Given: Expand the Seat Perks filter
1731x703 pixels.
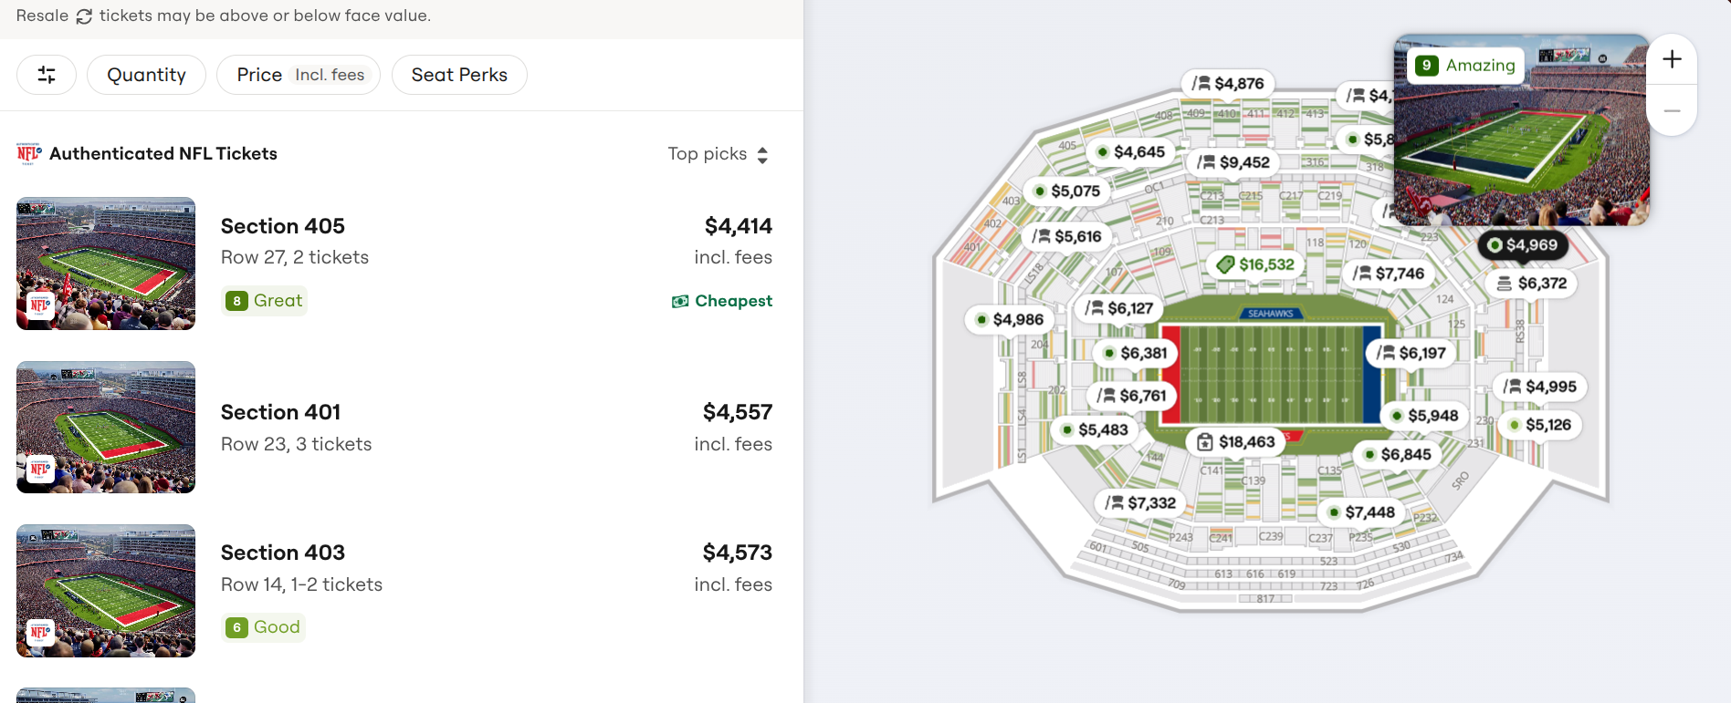Looking at the screenshot, I should (x=459, y=75).
